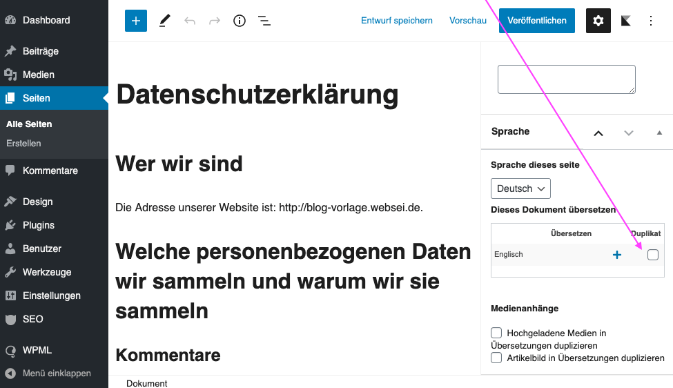
Task: Add English translation with plus icon
Action: pos(617,255)
